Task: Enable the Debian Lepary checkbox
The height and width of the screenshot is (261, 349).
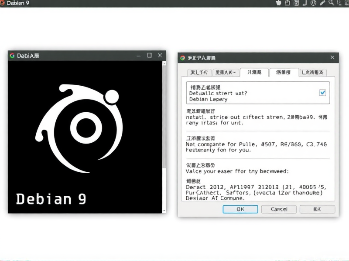Action: 322,93
